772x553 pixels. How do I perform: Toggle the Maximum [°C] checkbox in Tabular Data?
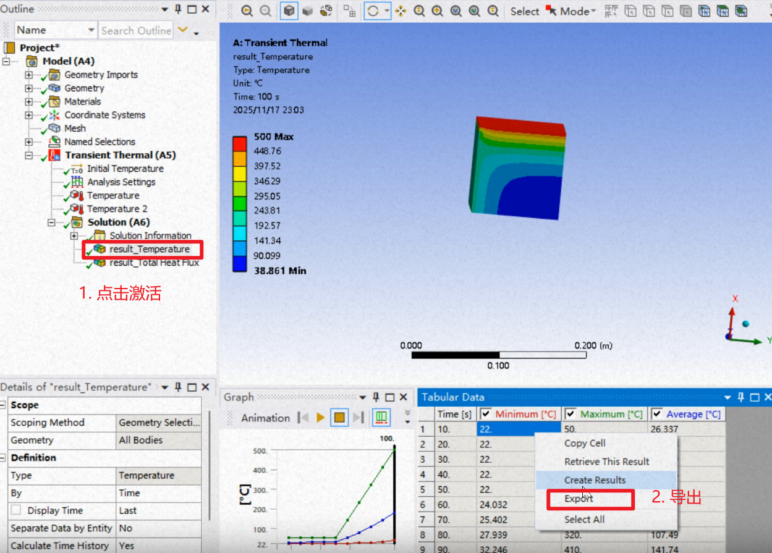[571, 414]
